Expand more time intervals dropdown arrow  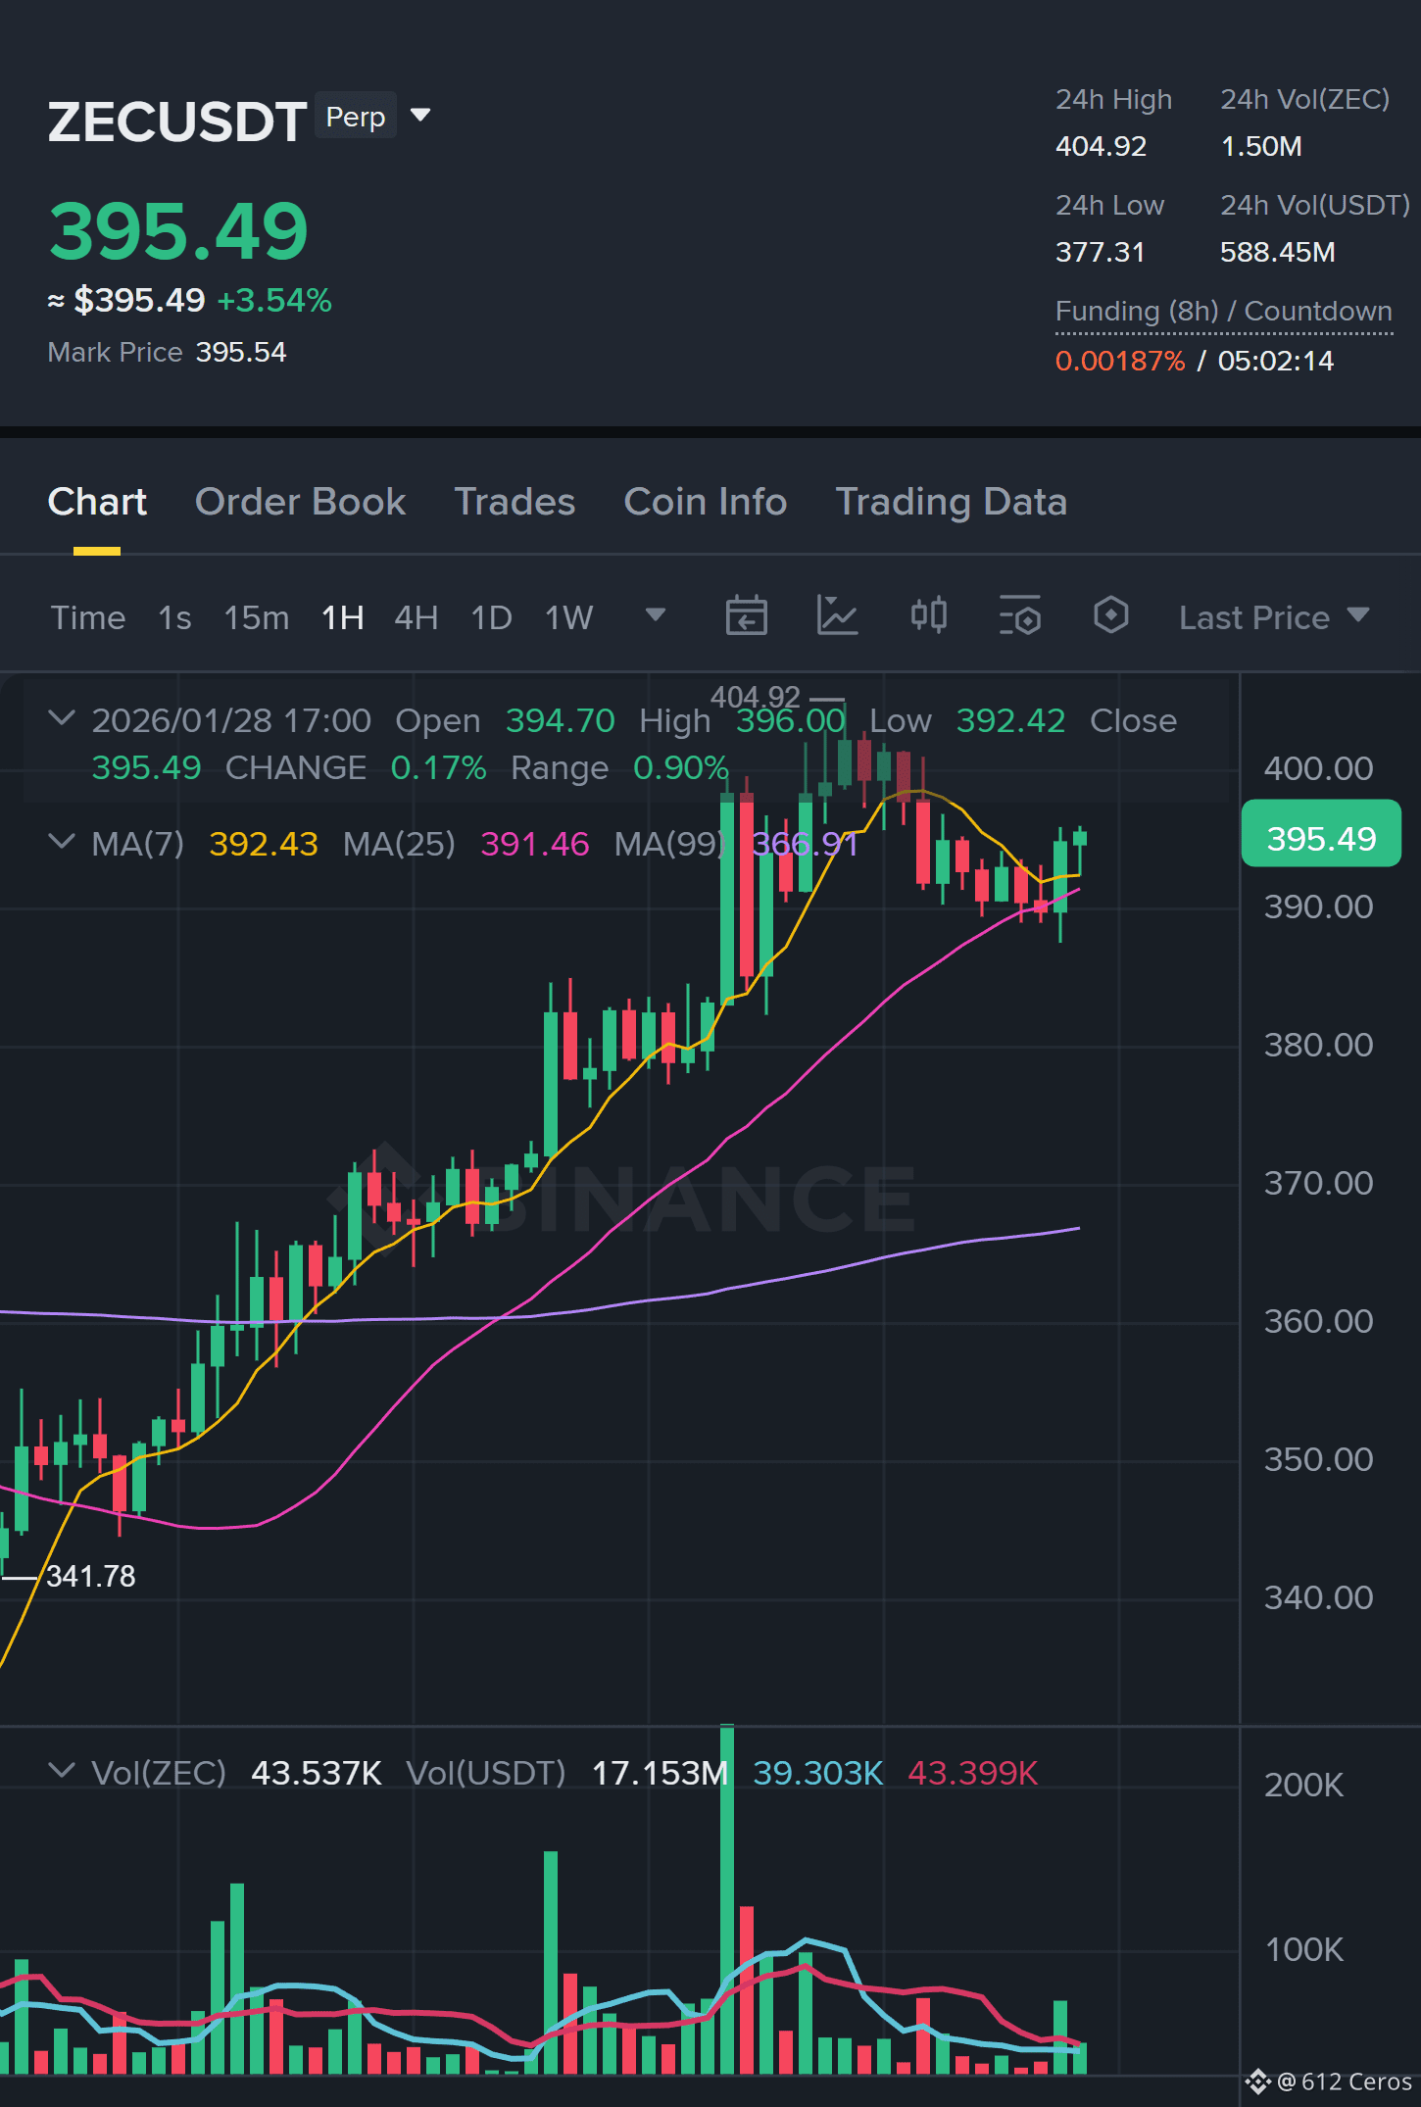656,615
